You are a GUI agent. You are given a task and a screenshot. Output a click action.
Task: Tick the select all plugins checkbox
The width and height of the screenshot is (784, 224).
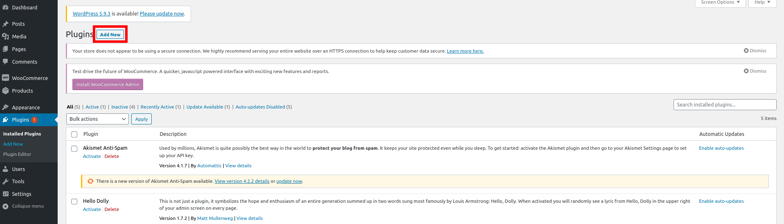coord(74,134)
